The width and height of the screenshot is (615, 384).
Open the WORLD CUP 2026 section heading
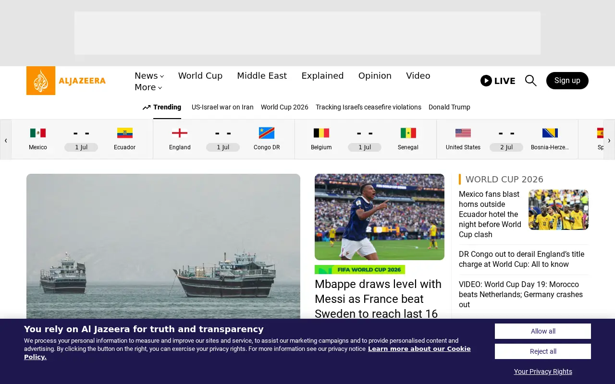click(x=504, y=180)
